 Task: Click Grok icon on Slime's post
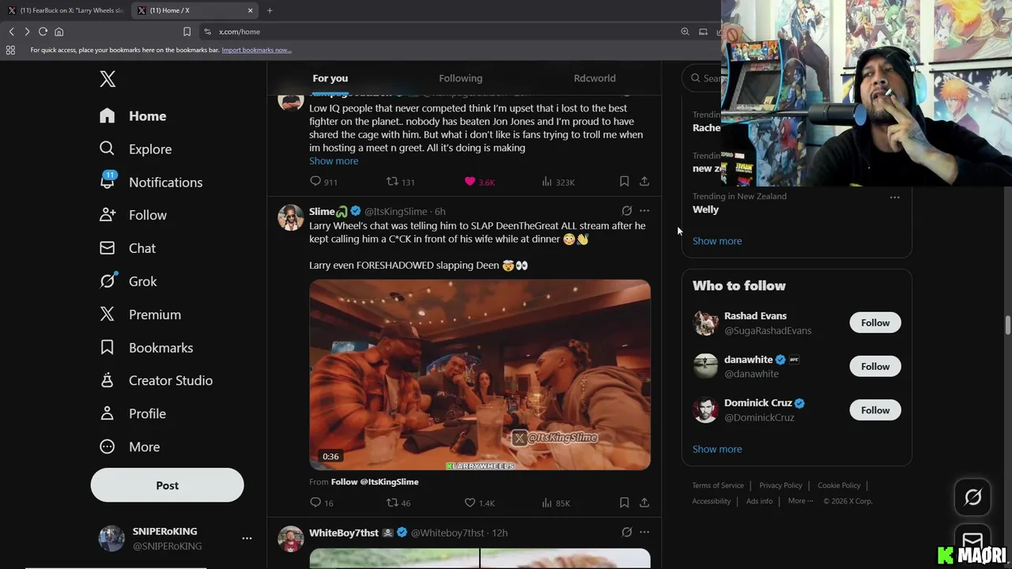point(626,211)
